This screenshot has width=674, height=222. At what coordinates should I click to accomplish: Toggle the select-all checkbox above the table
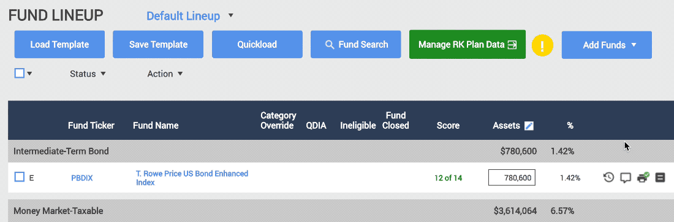(20, 73)
